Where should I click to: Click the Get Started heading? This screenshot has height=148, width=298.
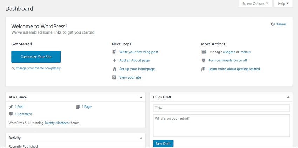tap(22, 44)
